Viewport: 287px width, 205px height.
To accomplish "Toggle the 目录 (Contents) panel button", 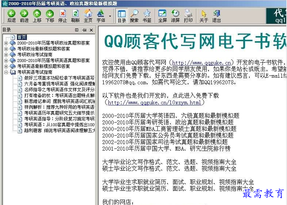I will pyautogui.click(x=122, y=16).
